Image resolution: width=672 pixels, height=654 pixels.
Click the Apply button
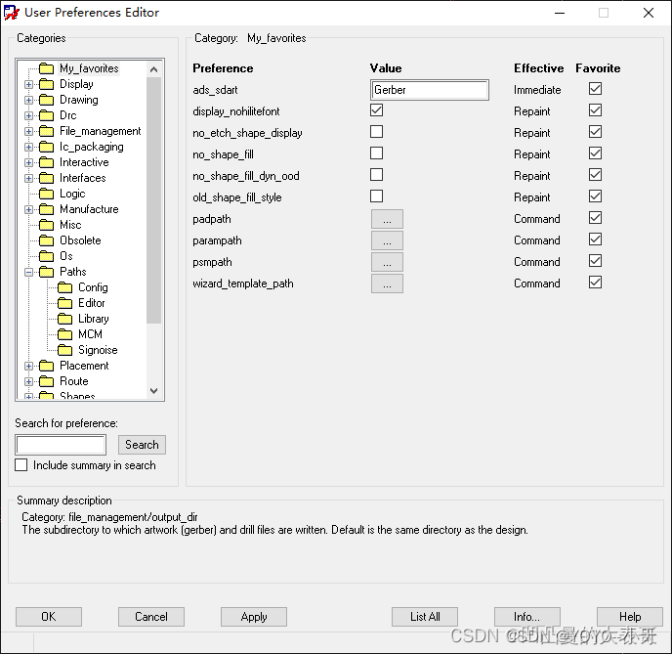pos(254,617)
